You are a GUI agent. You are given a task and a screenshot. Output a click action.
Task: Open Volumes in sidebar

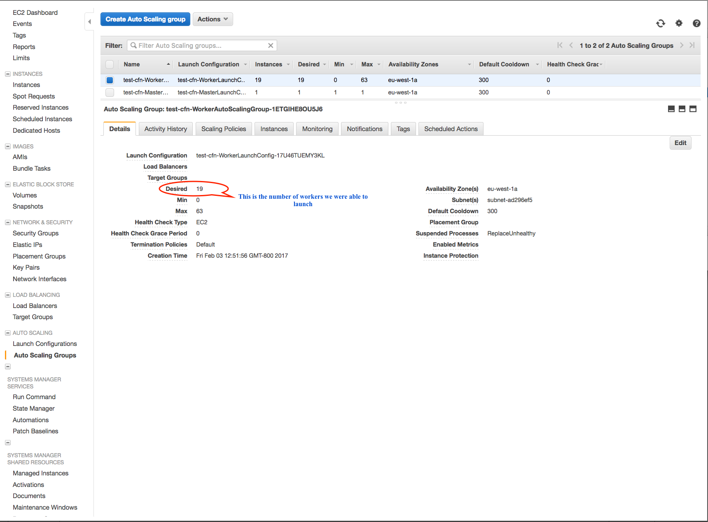point(25,195)
